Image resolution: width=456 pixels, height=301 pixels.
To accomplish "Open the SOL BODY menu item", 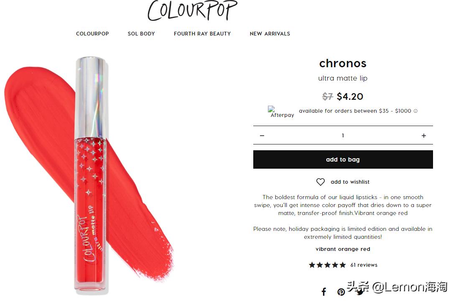I will point(141,34).
